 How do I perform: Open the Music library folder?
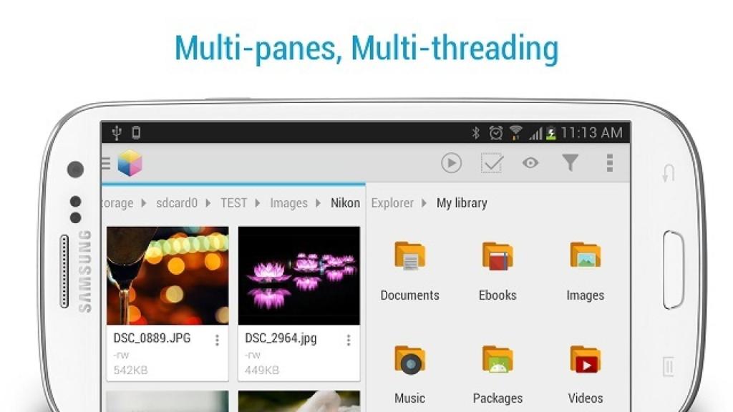click(410, 360)
